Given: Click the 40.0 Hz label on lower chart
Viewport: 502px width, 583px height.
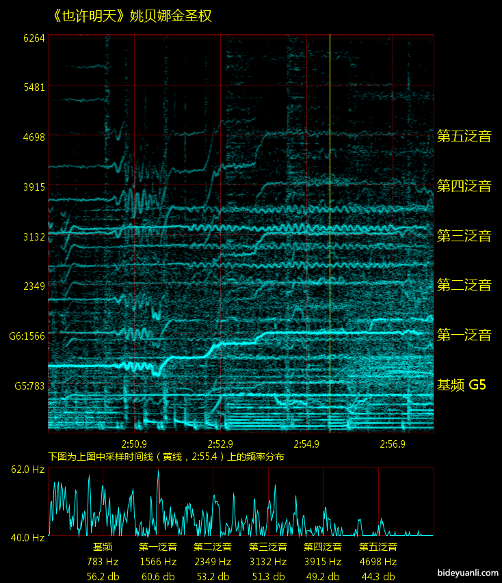Looking at the screenshot, I should pyautogui.click(x=27, y=538).
